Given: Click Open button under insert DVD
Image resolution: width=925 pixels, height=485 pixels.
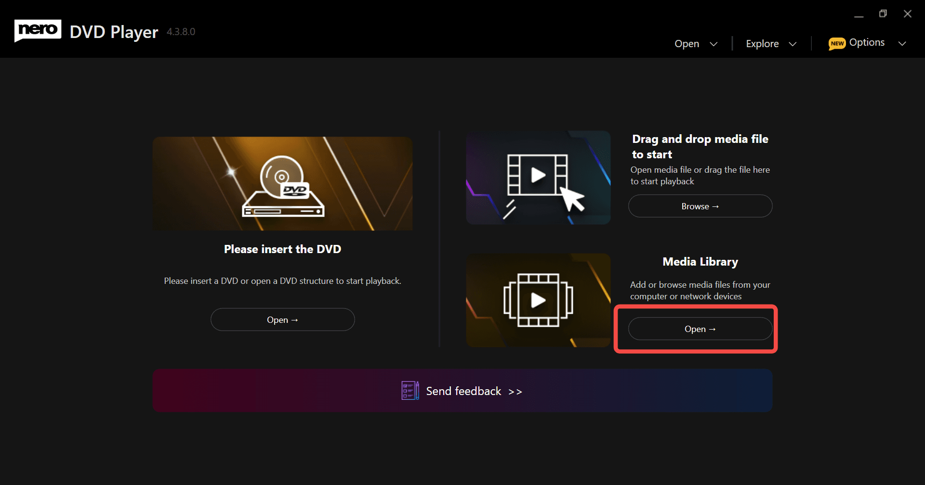Looking at the screenshot, I should click(283, 319).
